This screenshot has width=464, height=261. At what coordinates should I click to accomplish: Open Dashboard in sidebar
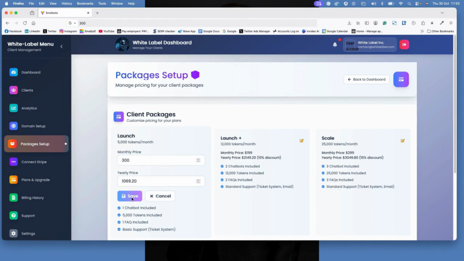[x=30, y=72]
